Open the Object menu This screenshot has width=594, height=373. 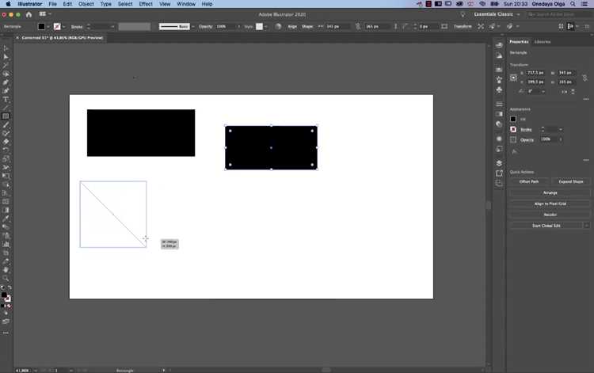86,4
